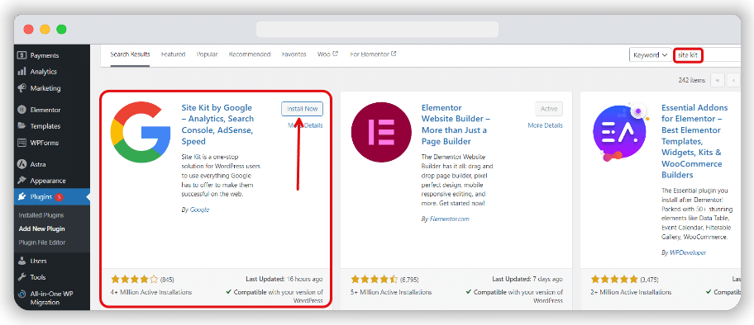Click the Essential Addons star rating
Screen dimensions: 754x325
pyautogui.click(x=614, y=279)
